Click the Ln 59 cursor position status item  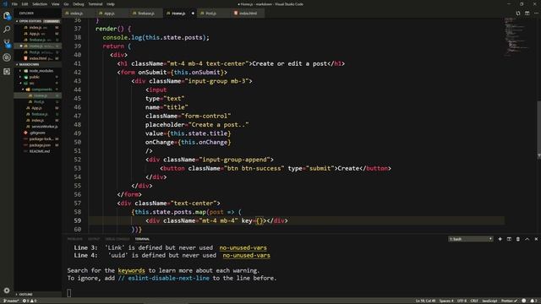click(425, 301)
